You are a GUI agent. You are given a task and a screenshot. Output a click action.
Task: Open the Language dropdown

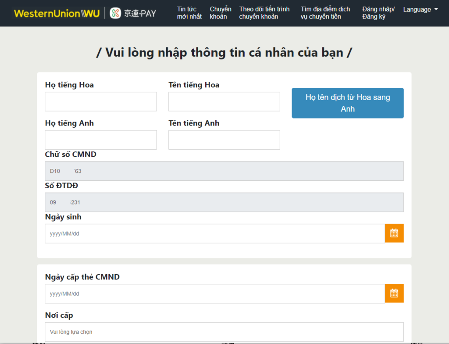(x=420, y=10)
